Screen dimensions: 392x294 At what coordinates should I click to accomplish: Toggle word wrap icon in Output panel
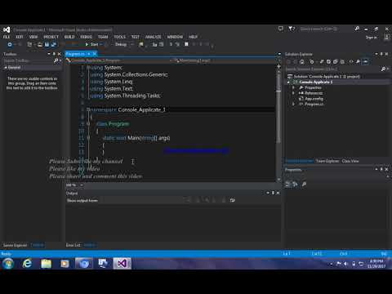coord(232,200)
